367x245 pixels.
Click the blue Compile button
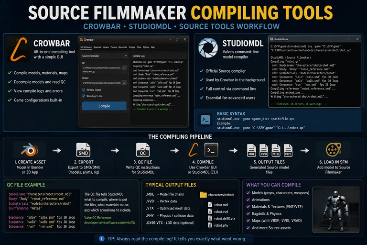(104, 106)
